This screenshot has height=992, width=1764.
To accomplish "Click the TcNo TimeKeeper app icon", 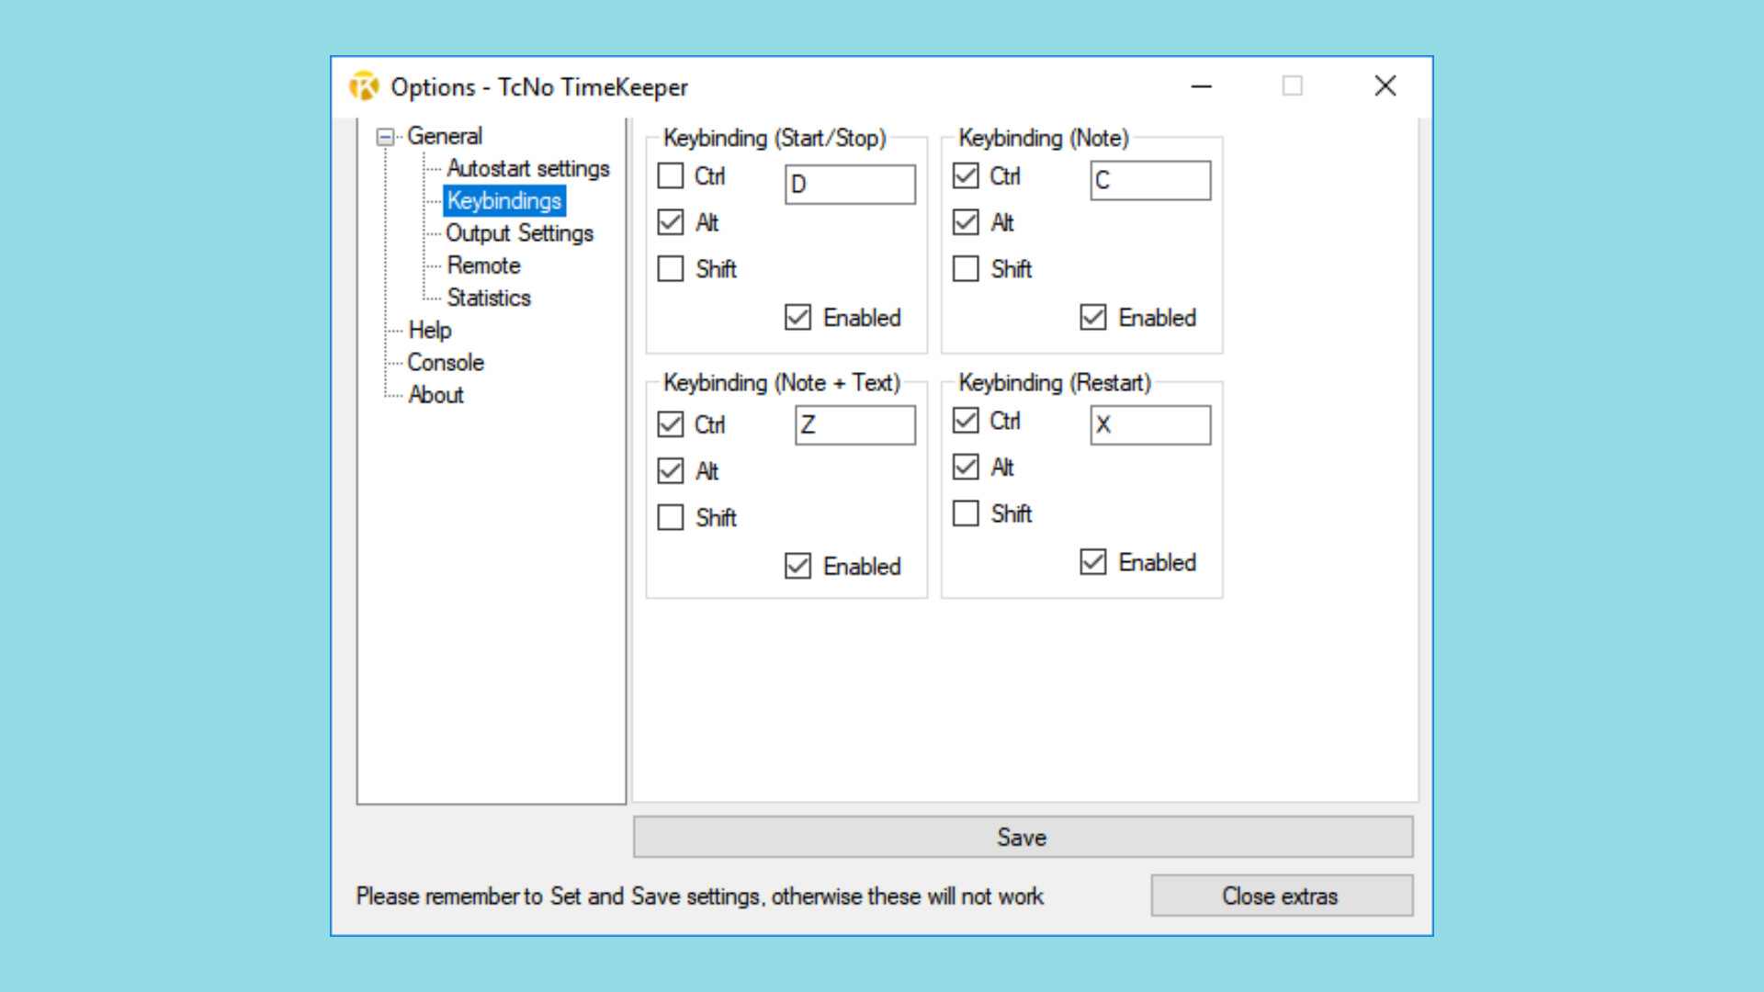I will (364, 86).
